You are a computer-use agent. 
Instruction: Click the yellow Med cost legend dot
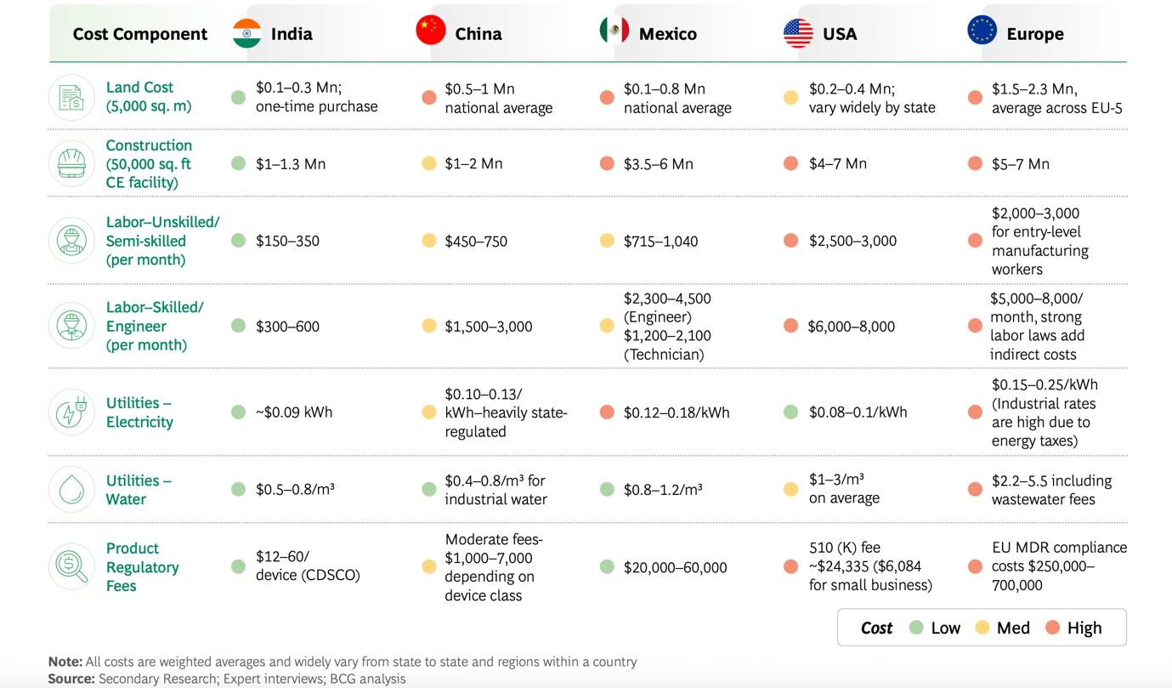(982, 628)
